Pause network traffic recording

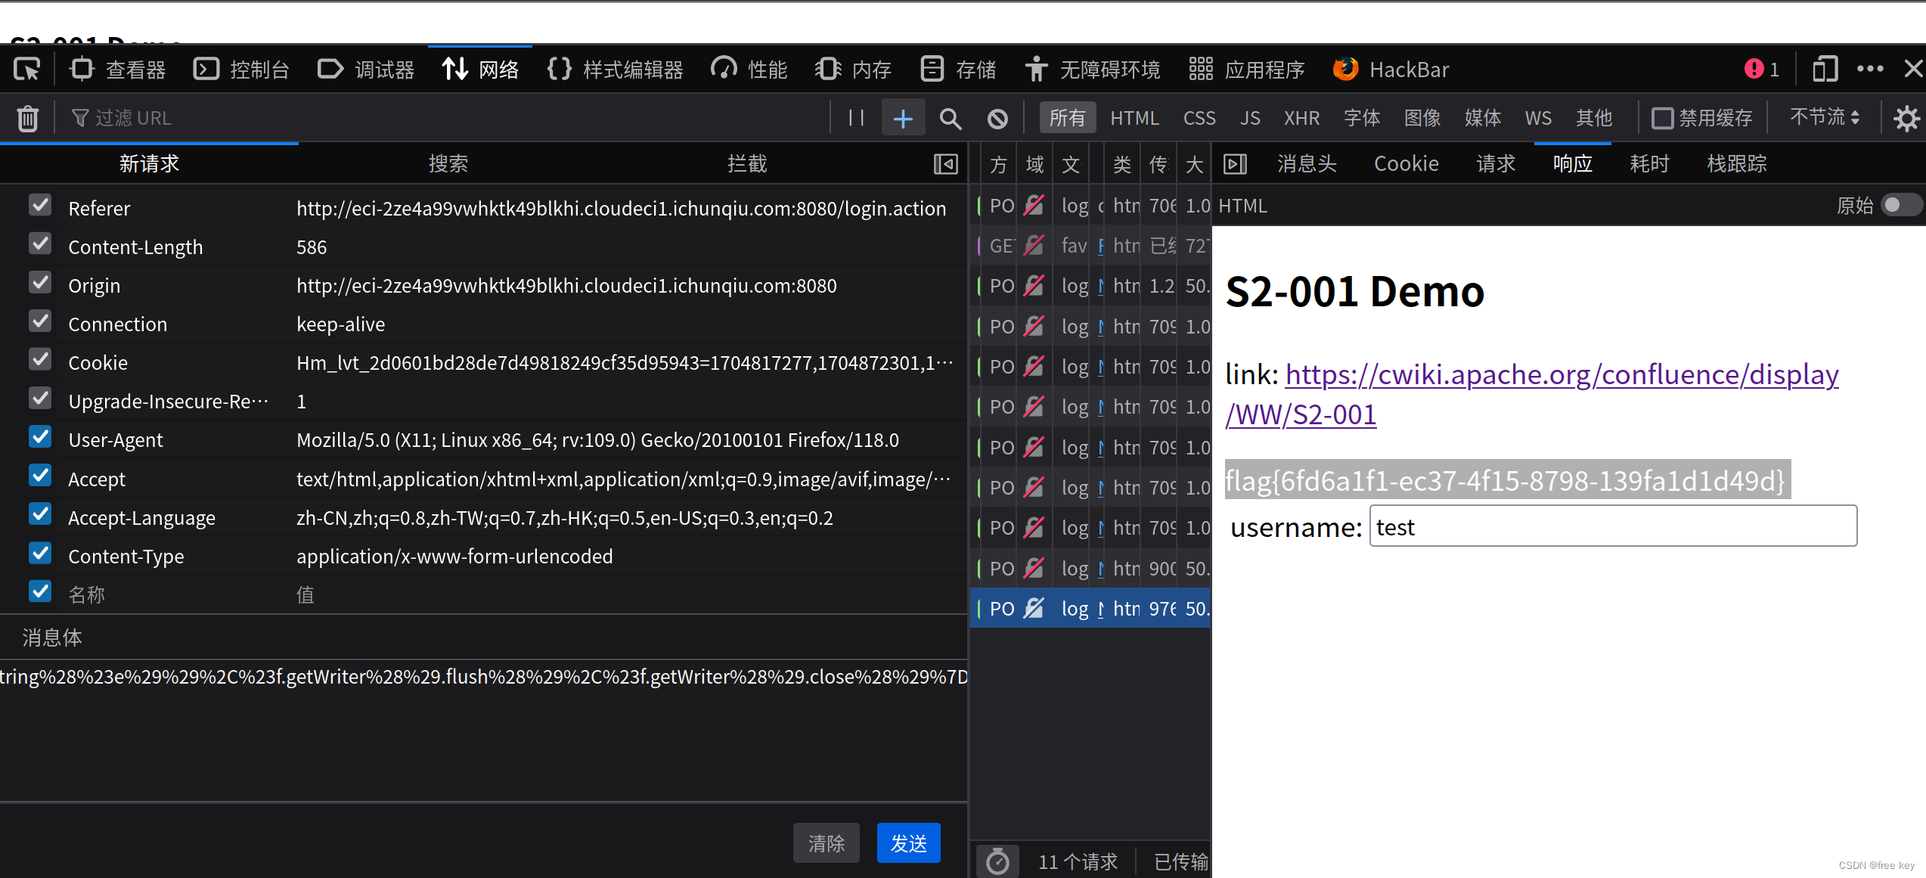[x=854, y=118]
